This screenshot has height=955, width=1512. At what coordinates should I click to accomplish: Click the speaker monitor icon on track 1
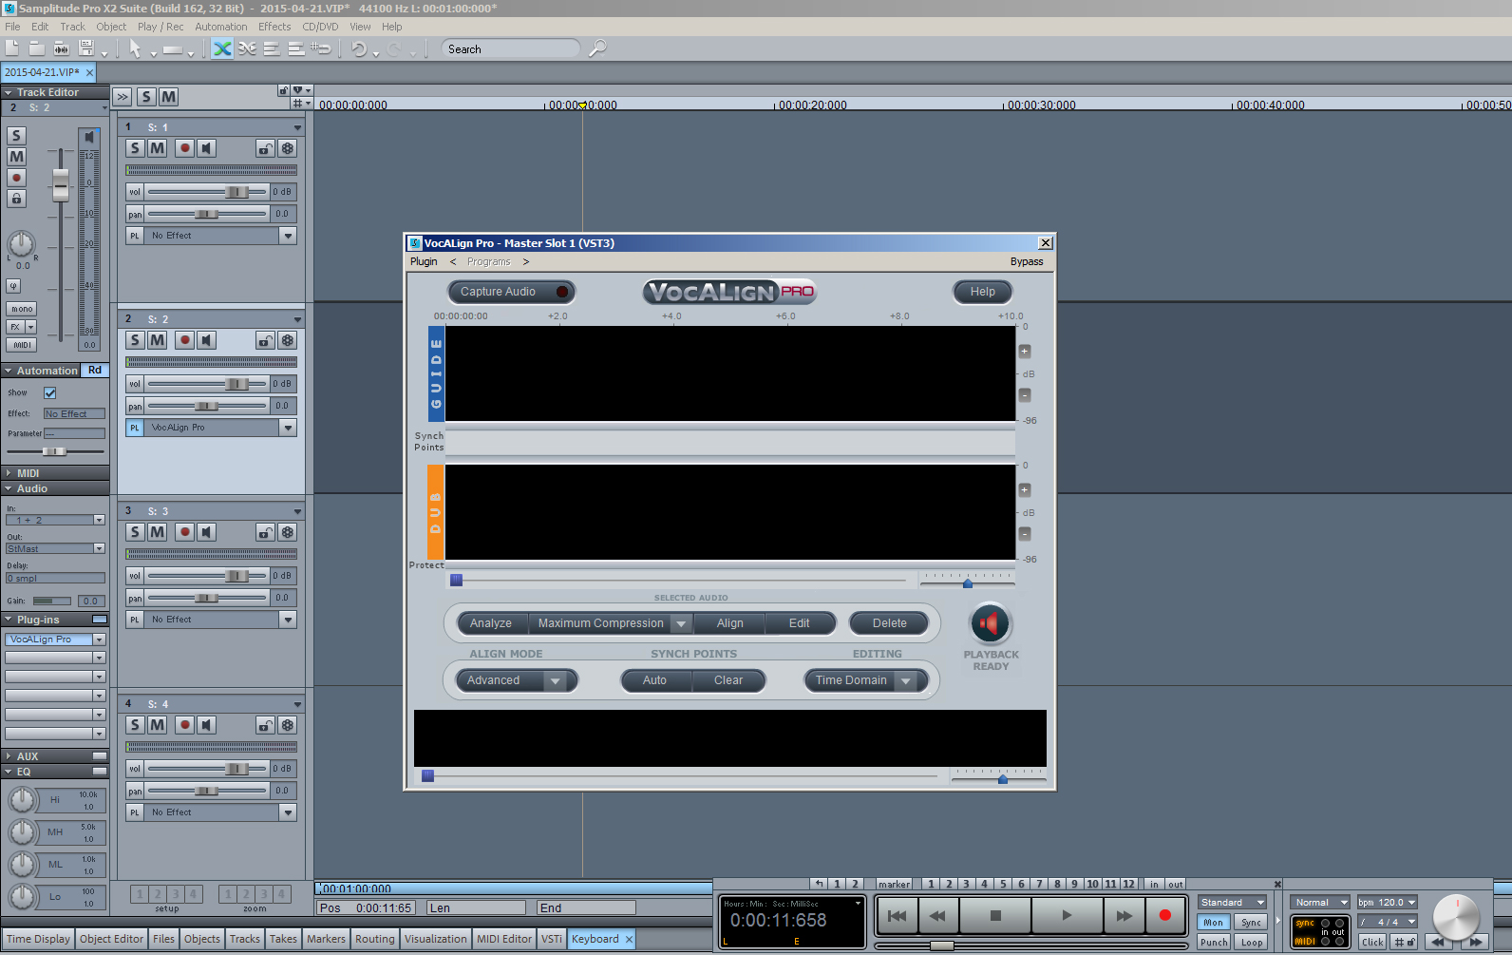tap(206, 148)
